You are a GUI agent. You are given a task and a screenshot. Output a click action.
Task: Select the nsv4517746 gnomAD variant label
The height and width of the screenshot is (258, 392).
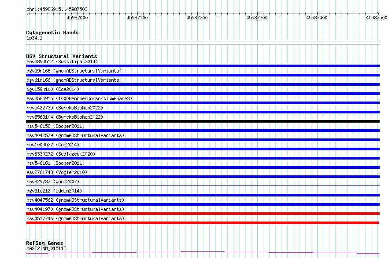click(x=75, y=218)
